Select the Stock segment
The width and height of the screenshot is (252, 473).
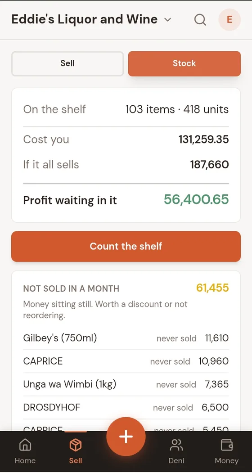point(184,63)
